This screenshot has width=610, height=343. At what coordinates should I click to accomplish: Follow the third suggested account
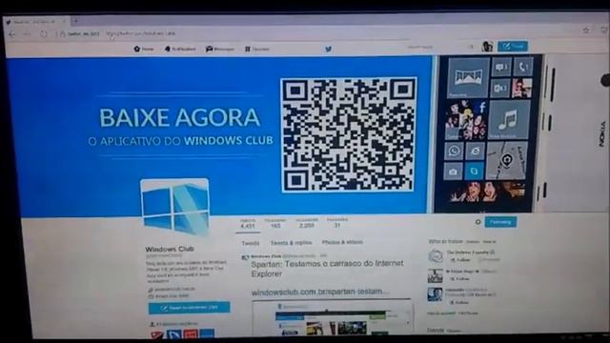(460, 302)
